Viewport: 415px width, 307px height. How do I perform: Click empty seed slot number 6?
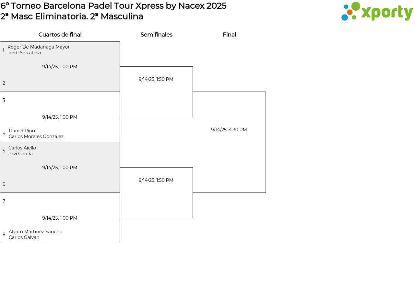(x=4, y=184)
